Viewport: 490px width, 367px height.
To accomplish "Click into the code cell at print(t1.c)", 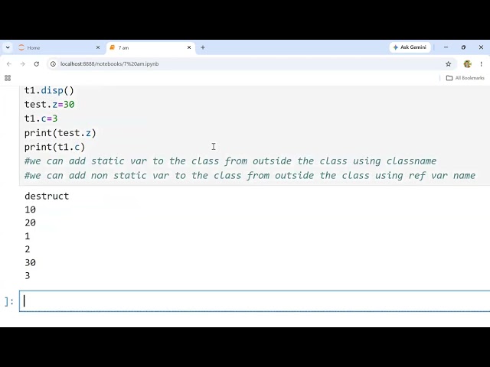I will (54, 147).
